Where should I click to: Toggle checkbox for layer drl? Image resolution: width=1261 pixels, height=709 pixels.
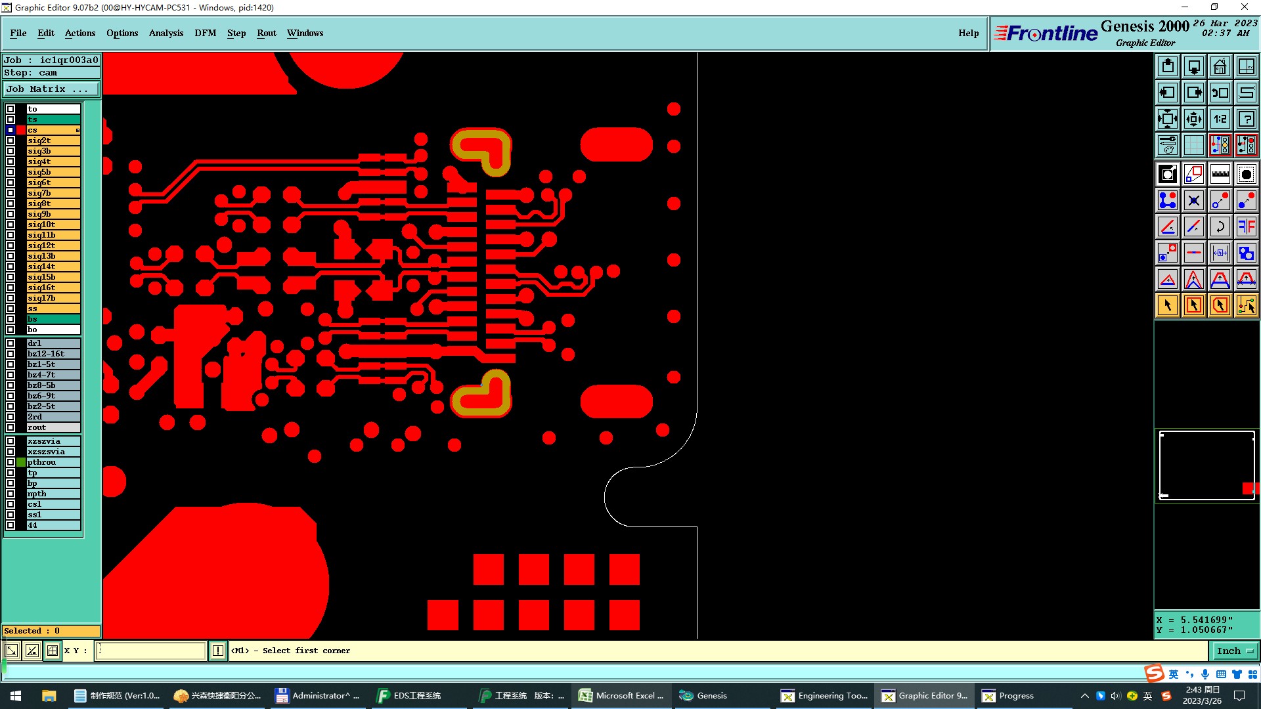click(x=11, y=343)
